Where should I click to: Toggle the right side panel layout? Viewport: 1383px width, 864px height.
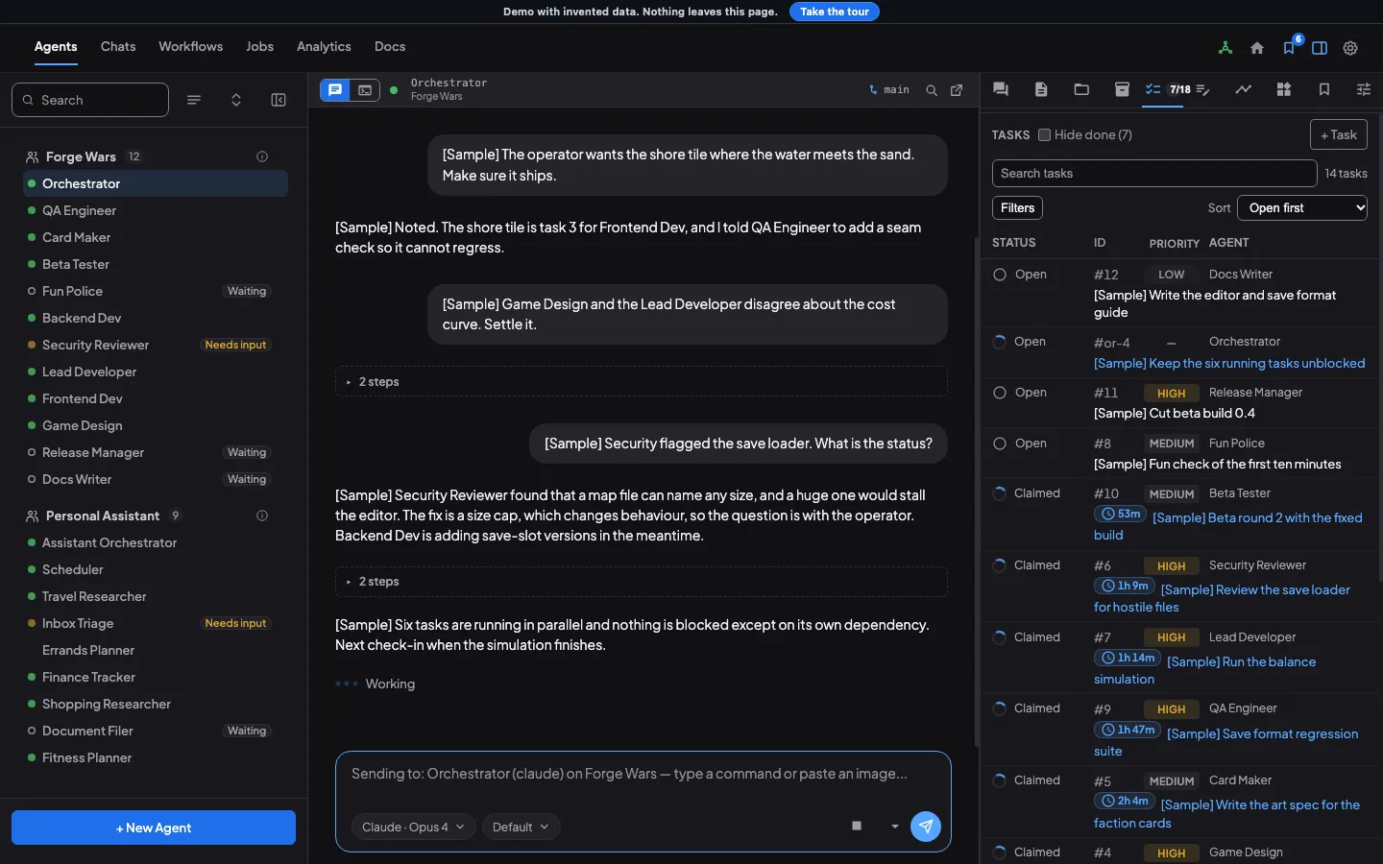[1320, 48]
